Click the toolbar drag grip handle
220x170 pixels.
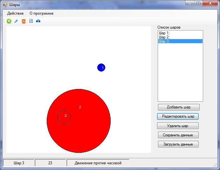[4, 21]
